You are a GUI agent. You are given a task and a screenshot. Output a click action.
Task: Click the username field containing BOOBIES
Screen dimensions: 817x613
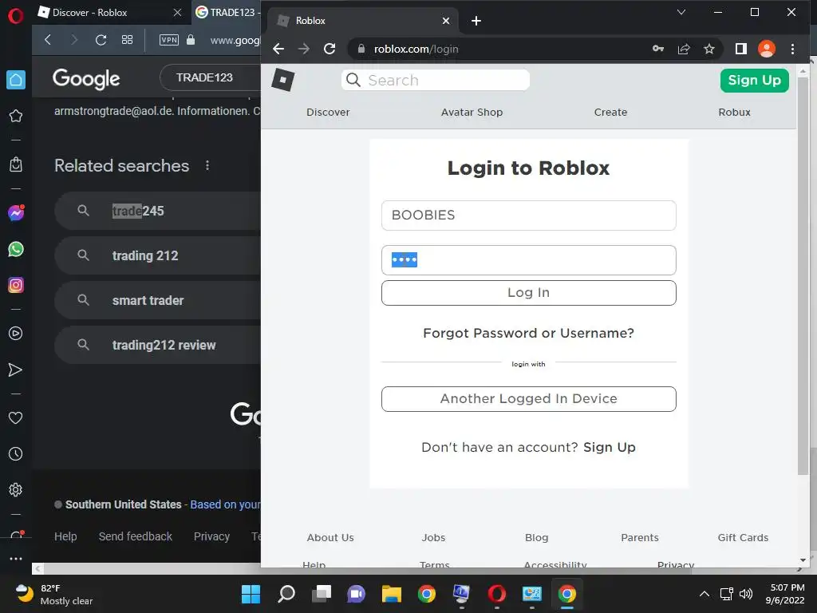coord(528,216)
